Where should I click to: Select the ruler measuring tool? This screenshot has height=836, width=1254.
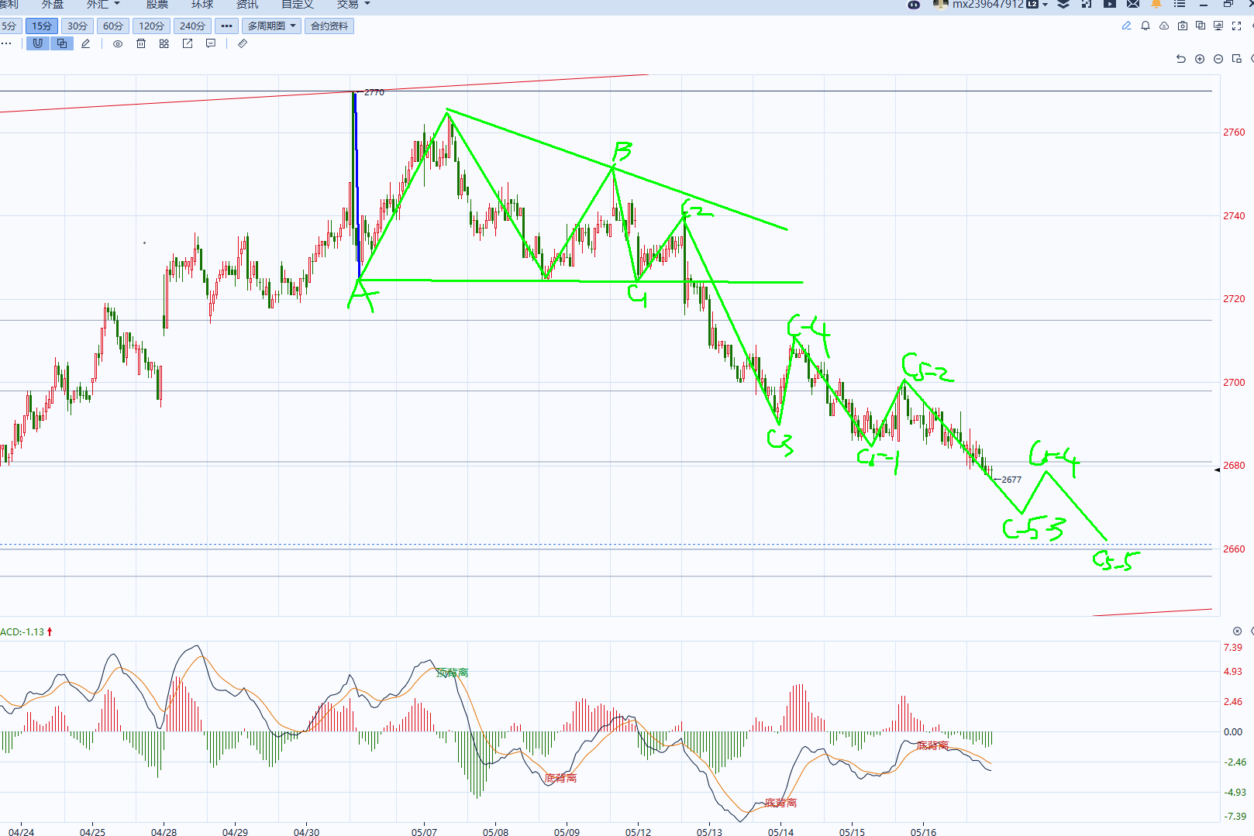click(x=243, y=43)
